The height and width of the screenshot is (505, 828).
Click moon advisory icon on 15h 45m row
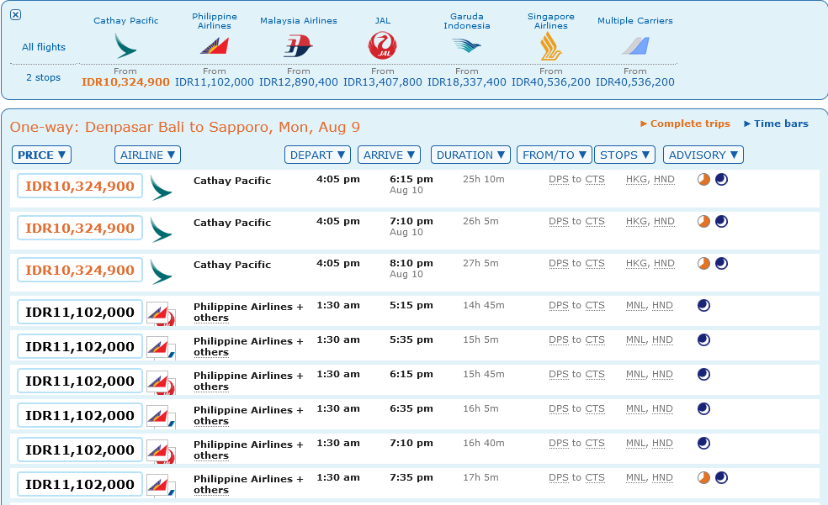(704, 374)
